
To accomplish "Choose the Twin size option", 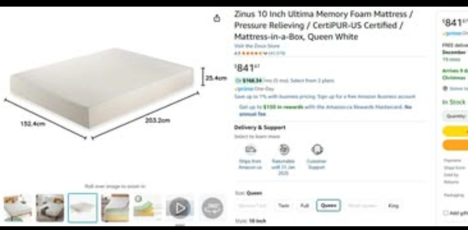I will pyautogui.click(x=283, y=206).
